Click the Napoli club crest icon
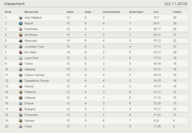This screenshot has width=194, height=133. 21,23
